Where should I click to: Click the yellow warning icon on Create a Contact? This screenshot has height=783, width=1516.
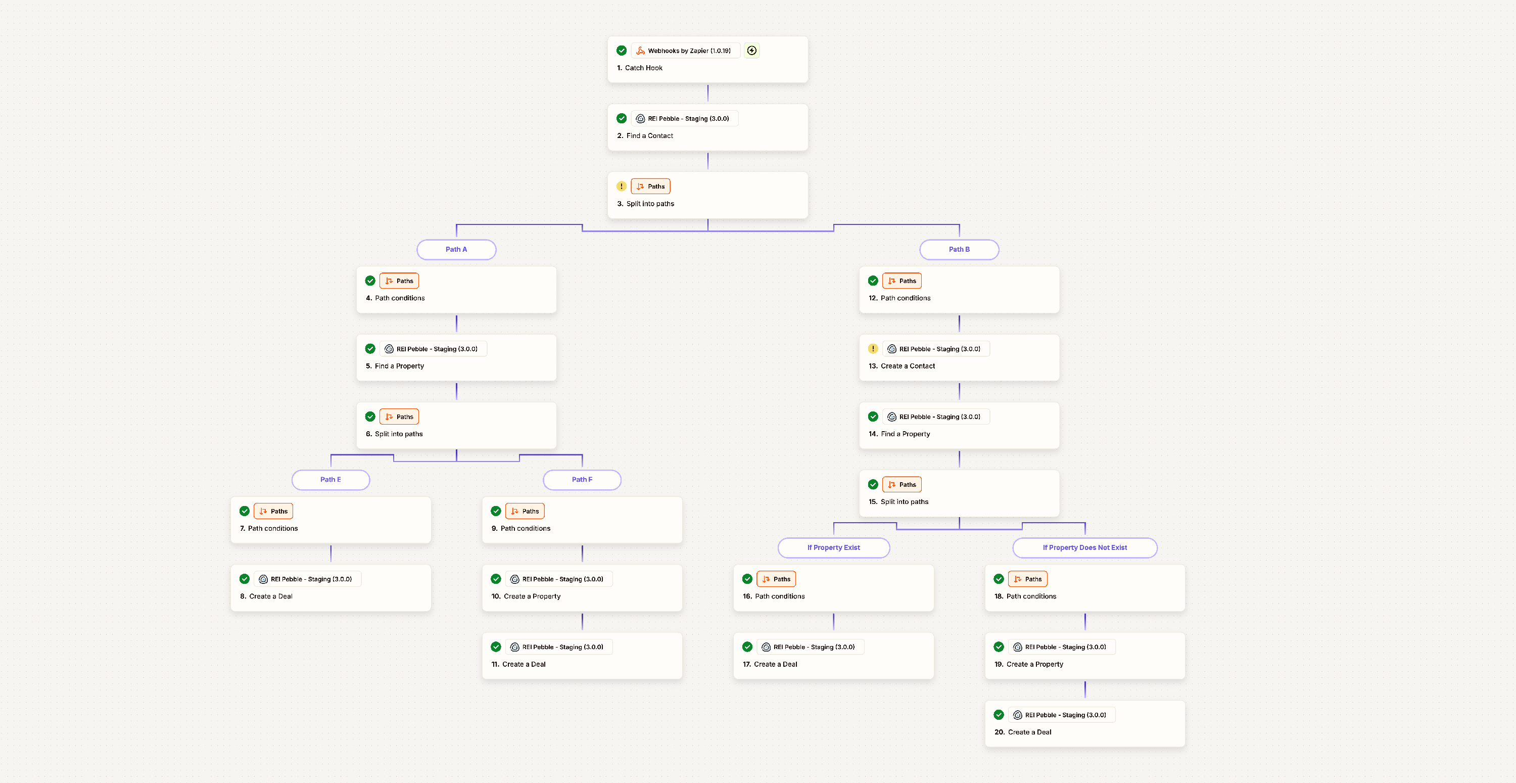coord(873,349)
